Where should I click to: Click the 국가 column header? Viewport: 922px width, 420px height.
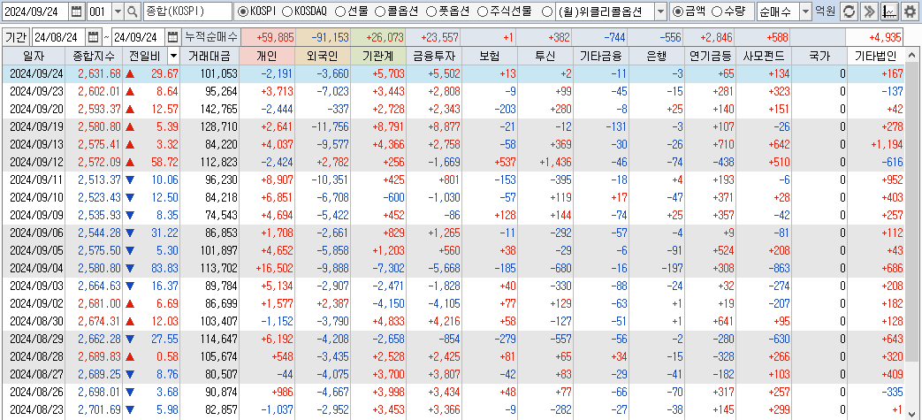(x=819, y=57)
